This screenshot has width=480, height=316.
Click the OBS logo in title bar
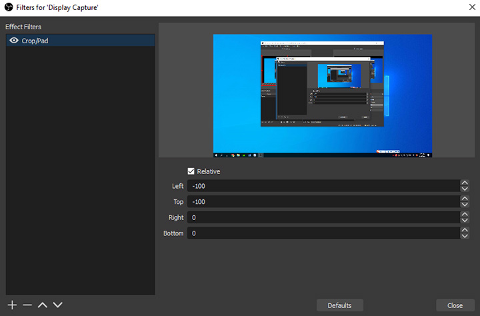[7, 7]
